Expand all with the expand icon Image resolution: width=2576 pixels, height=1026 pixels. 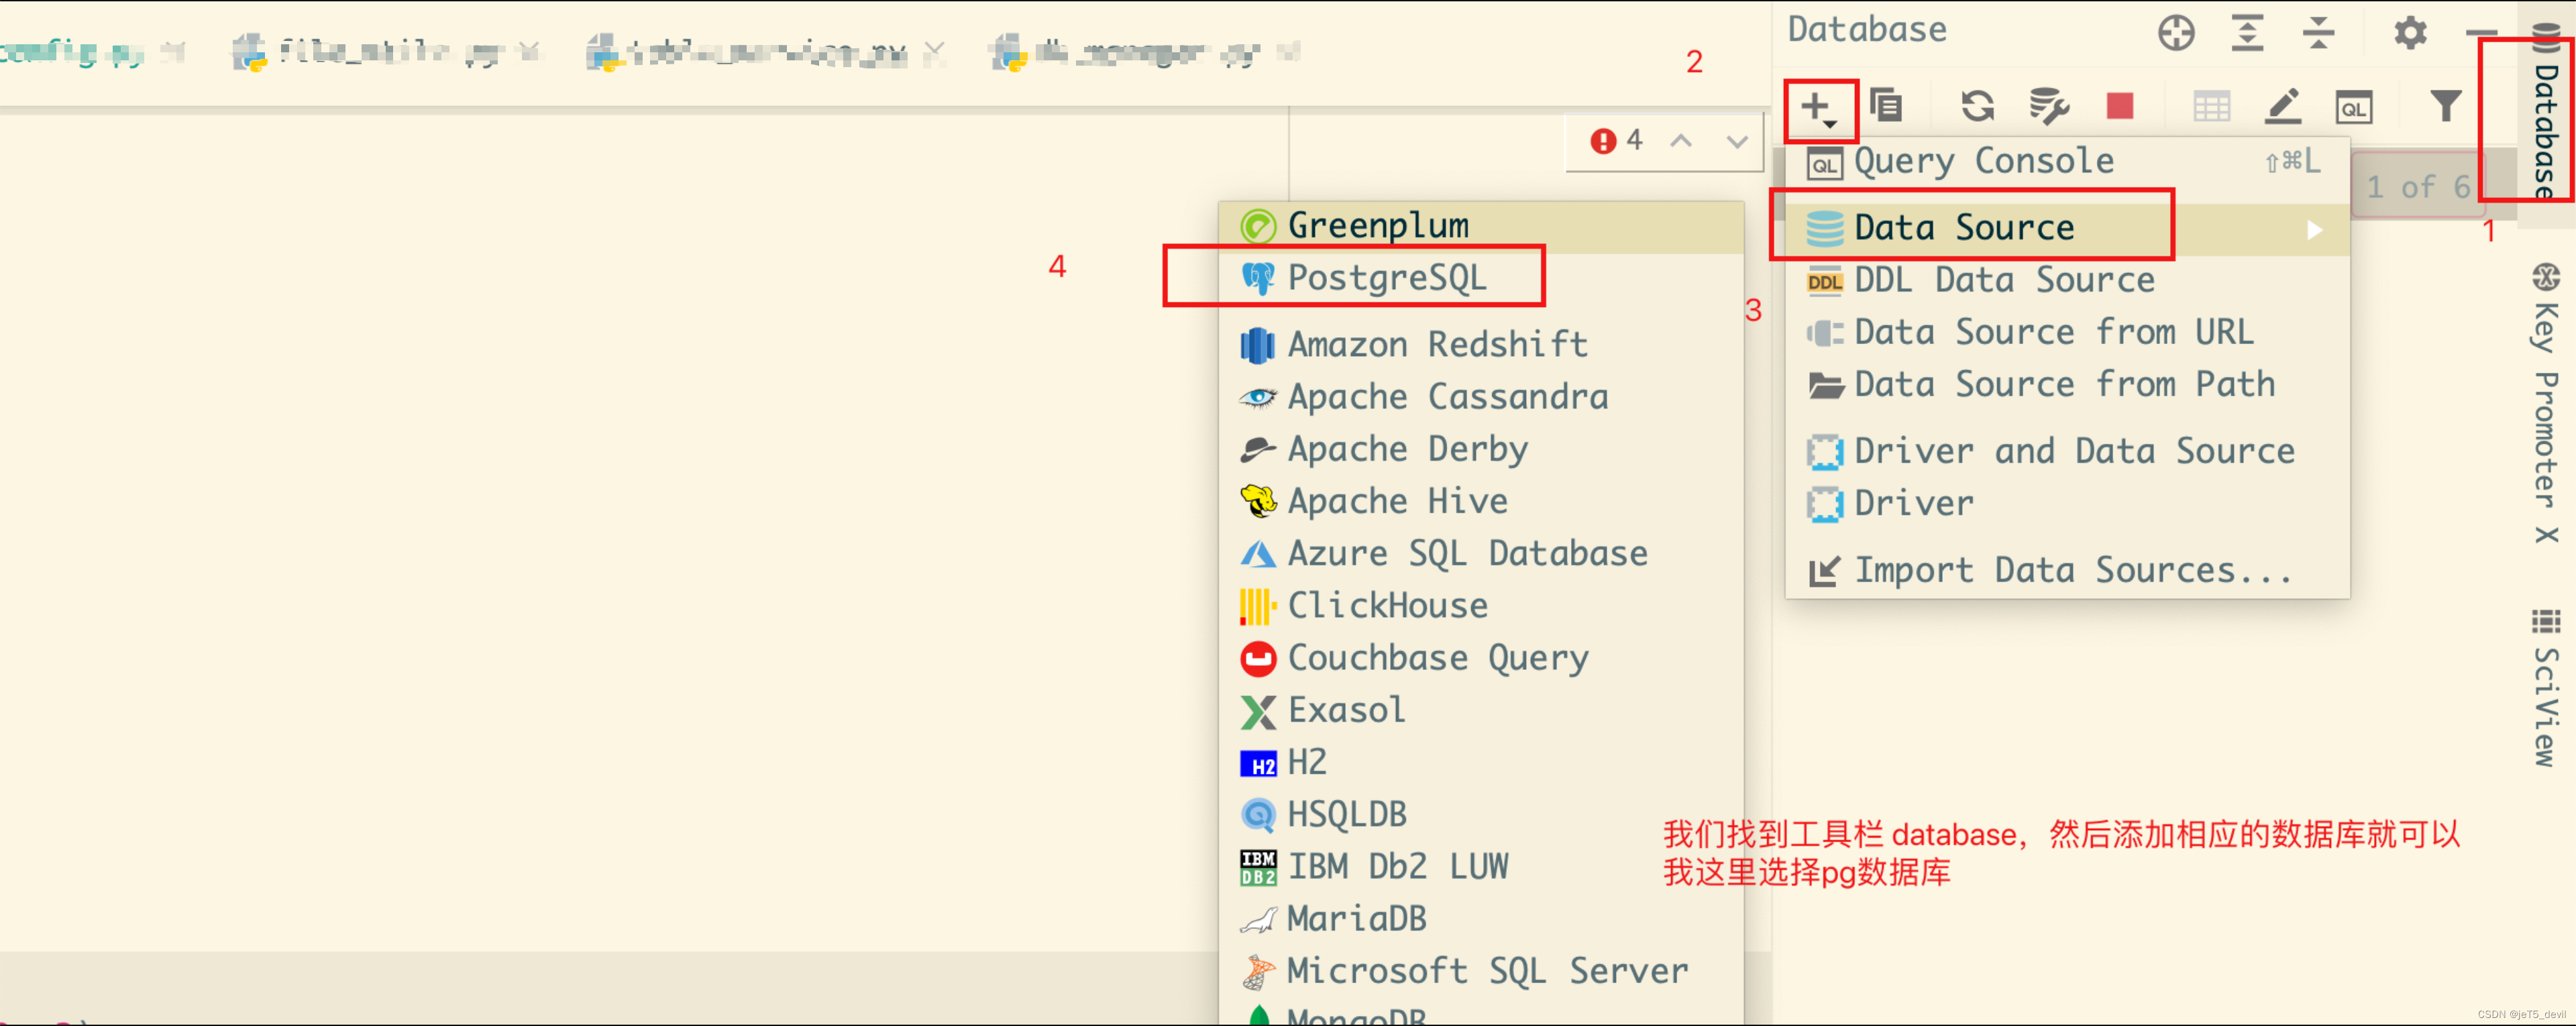click(2247, 33)
